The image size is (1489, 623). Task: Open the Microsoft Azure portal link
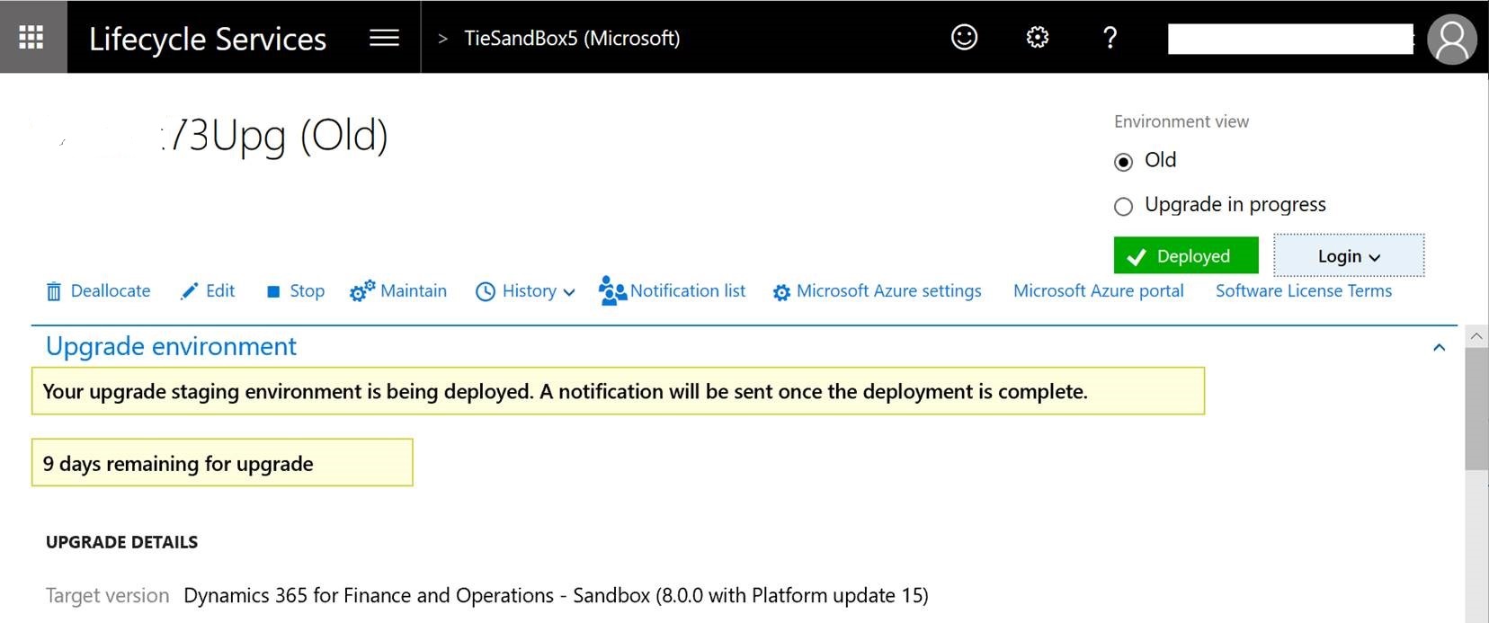pyautogui.click(x=1098, y=291)
